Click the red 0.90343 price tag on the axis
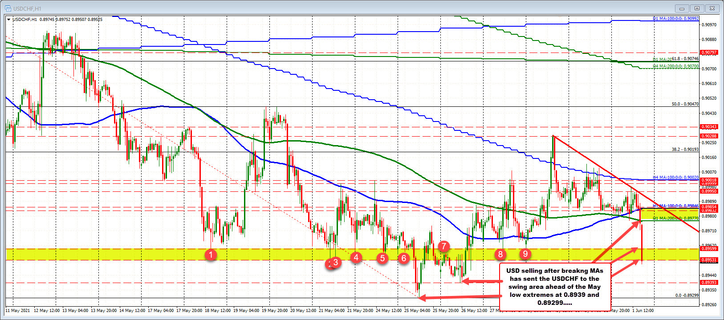This screenshot has width=724, height=320. tap(709, 127)
